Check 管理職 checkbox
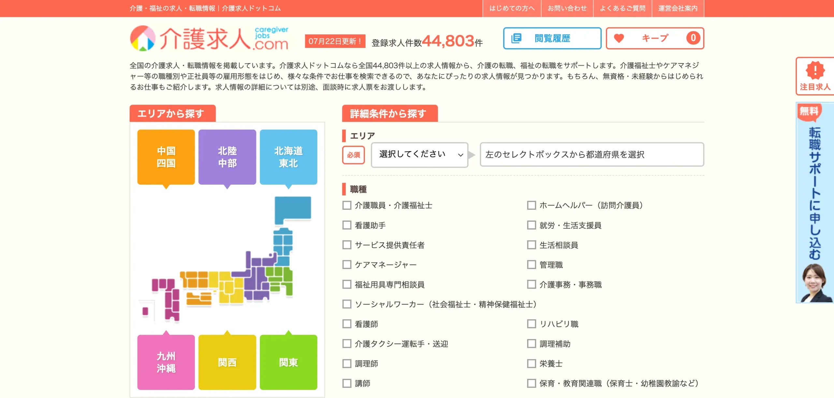Viewport: 834px width, 398px height. click(532, 264)
